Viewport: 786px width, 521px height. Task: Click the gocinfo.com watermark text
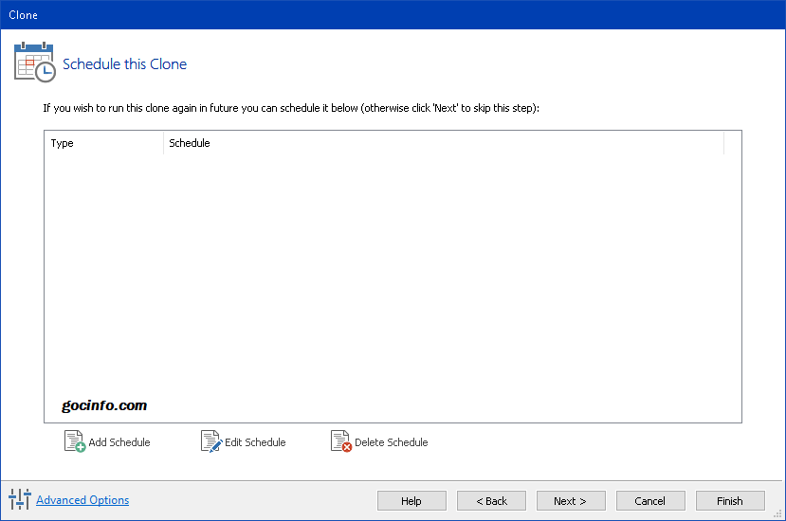(x=104, y=405)
